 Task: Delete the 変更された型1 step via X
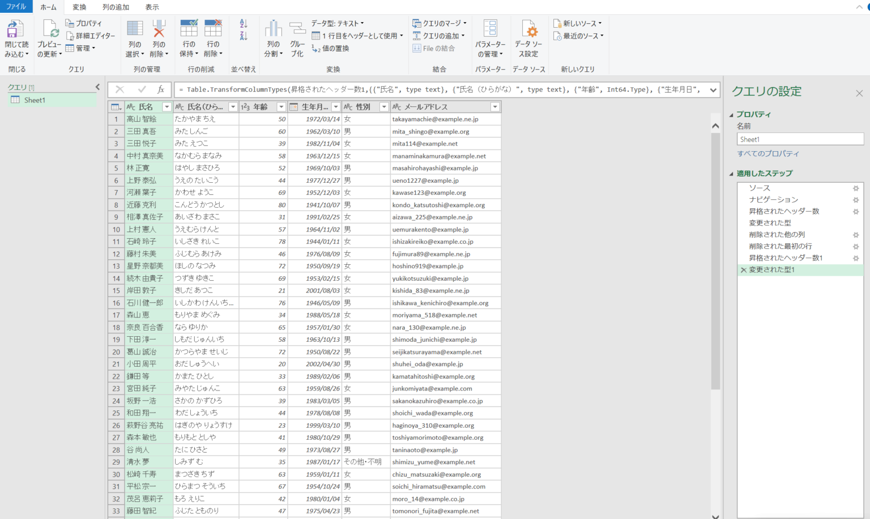[x=744, y=269]
